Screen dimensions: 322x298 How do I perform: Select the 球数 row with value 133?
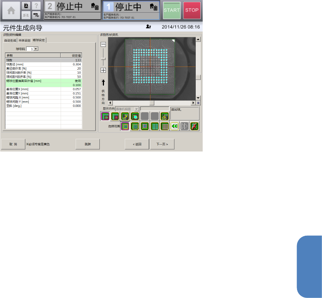tap(43, 60)
